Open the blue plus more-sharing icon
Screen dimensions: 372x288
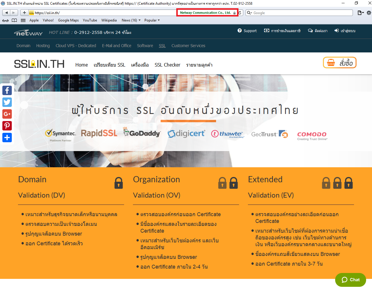tap(7, 138)
